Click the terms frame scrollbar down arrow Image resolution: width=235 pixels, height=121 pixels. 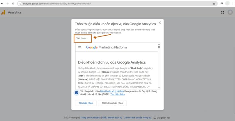pos(159,88)
